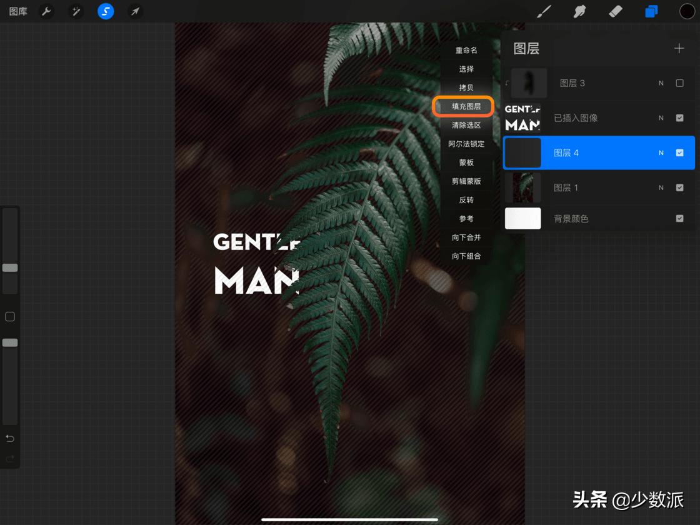
Task: Open blend mode N for 图层 4
Action: click(x=661, y=153)
